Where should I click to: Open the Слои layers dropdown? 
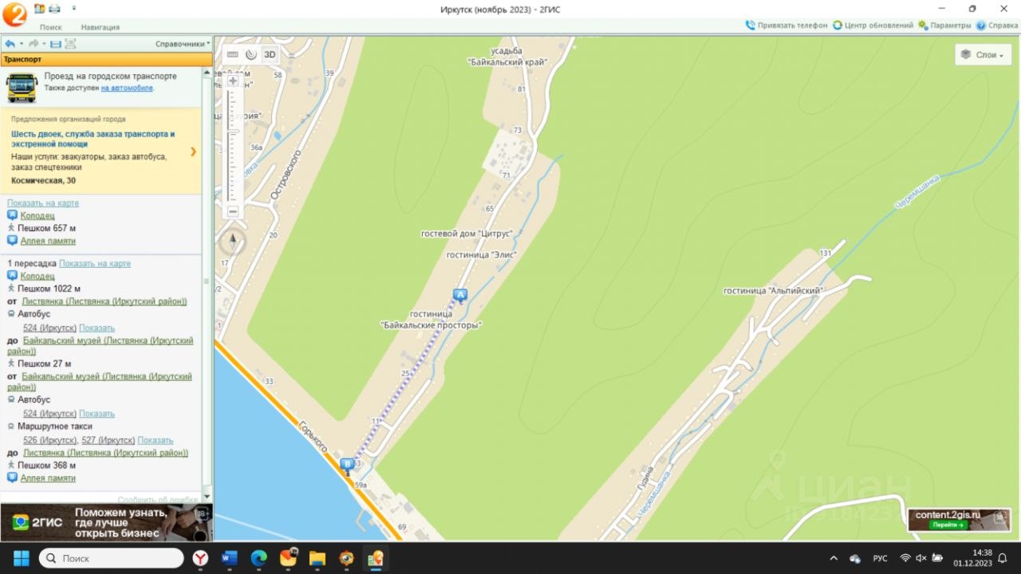983,54
